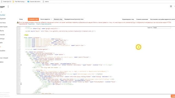This screenshot has height=98, width=175.
Task: Click the <body class='container'> line
Action: coord(32,38)
